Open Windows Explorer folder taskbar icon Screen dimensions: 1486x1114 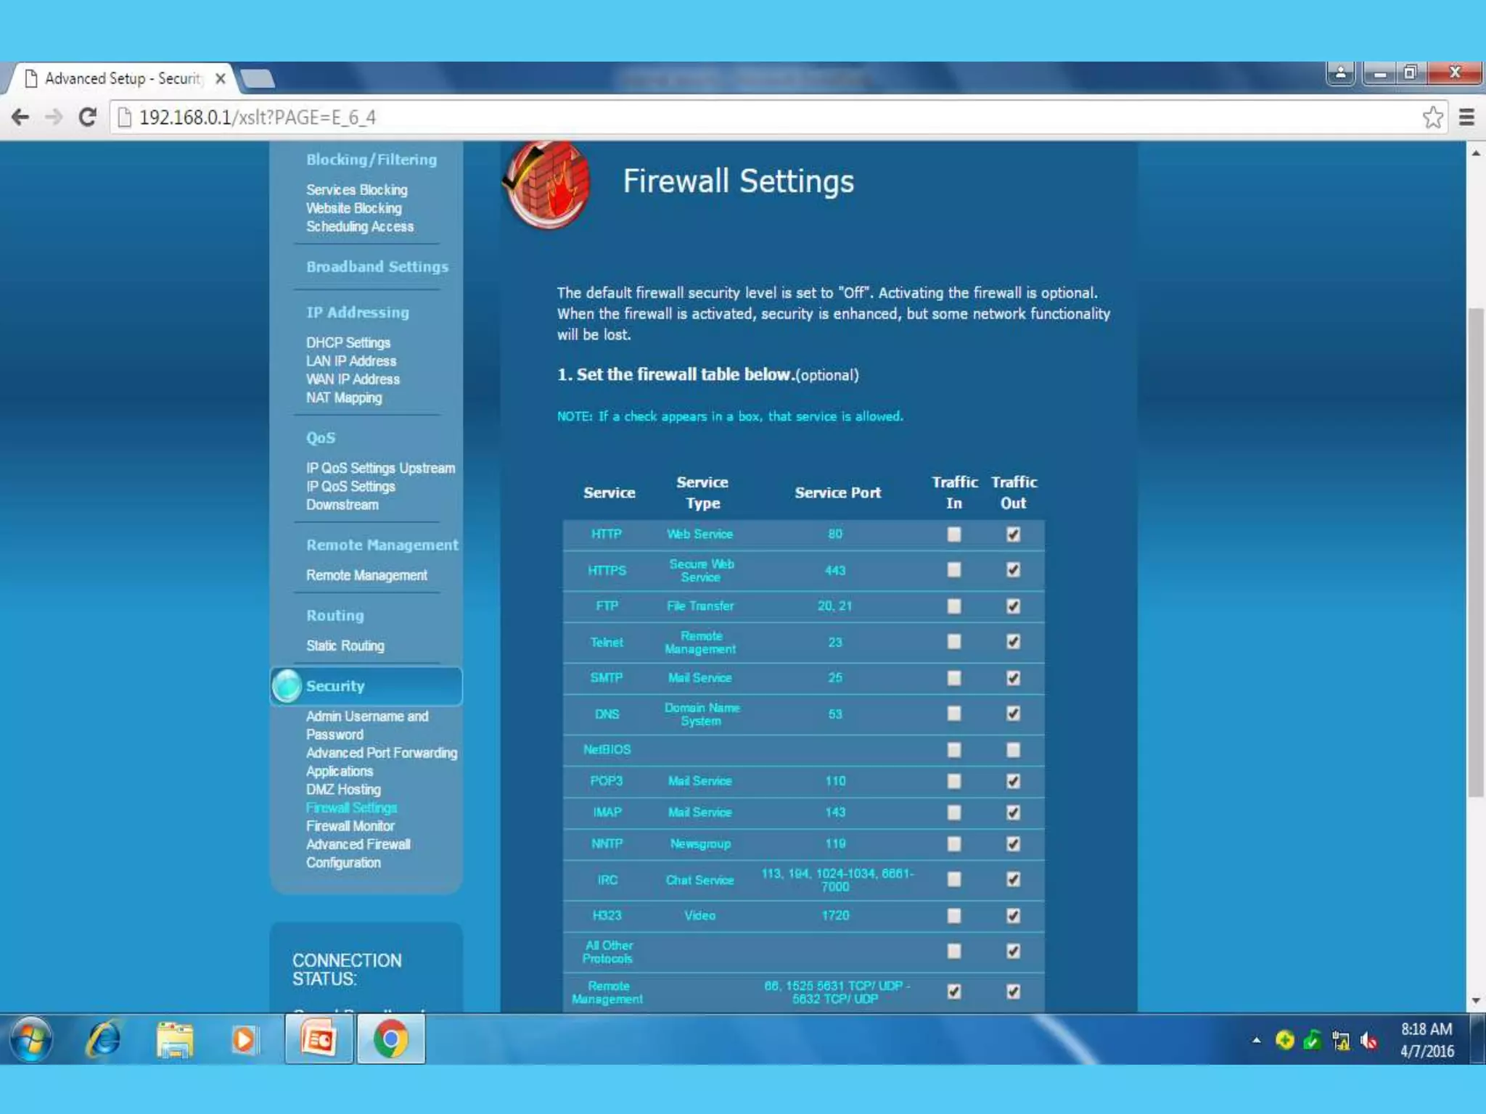tap(174, 1039)
